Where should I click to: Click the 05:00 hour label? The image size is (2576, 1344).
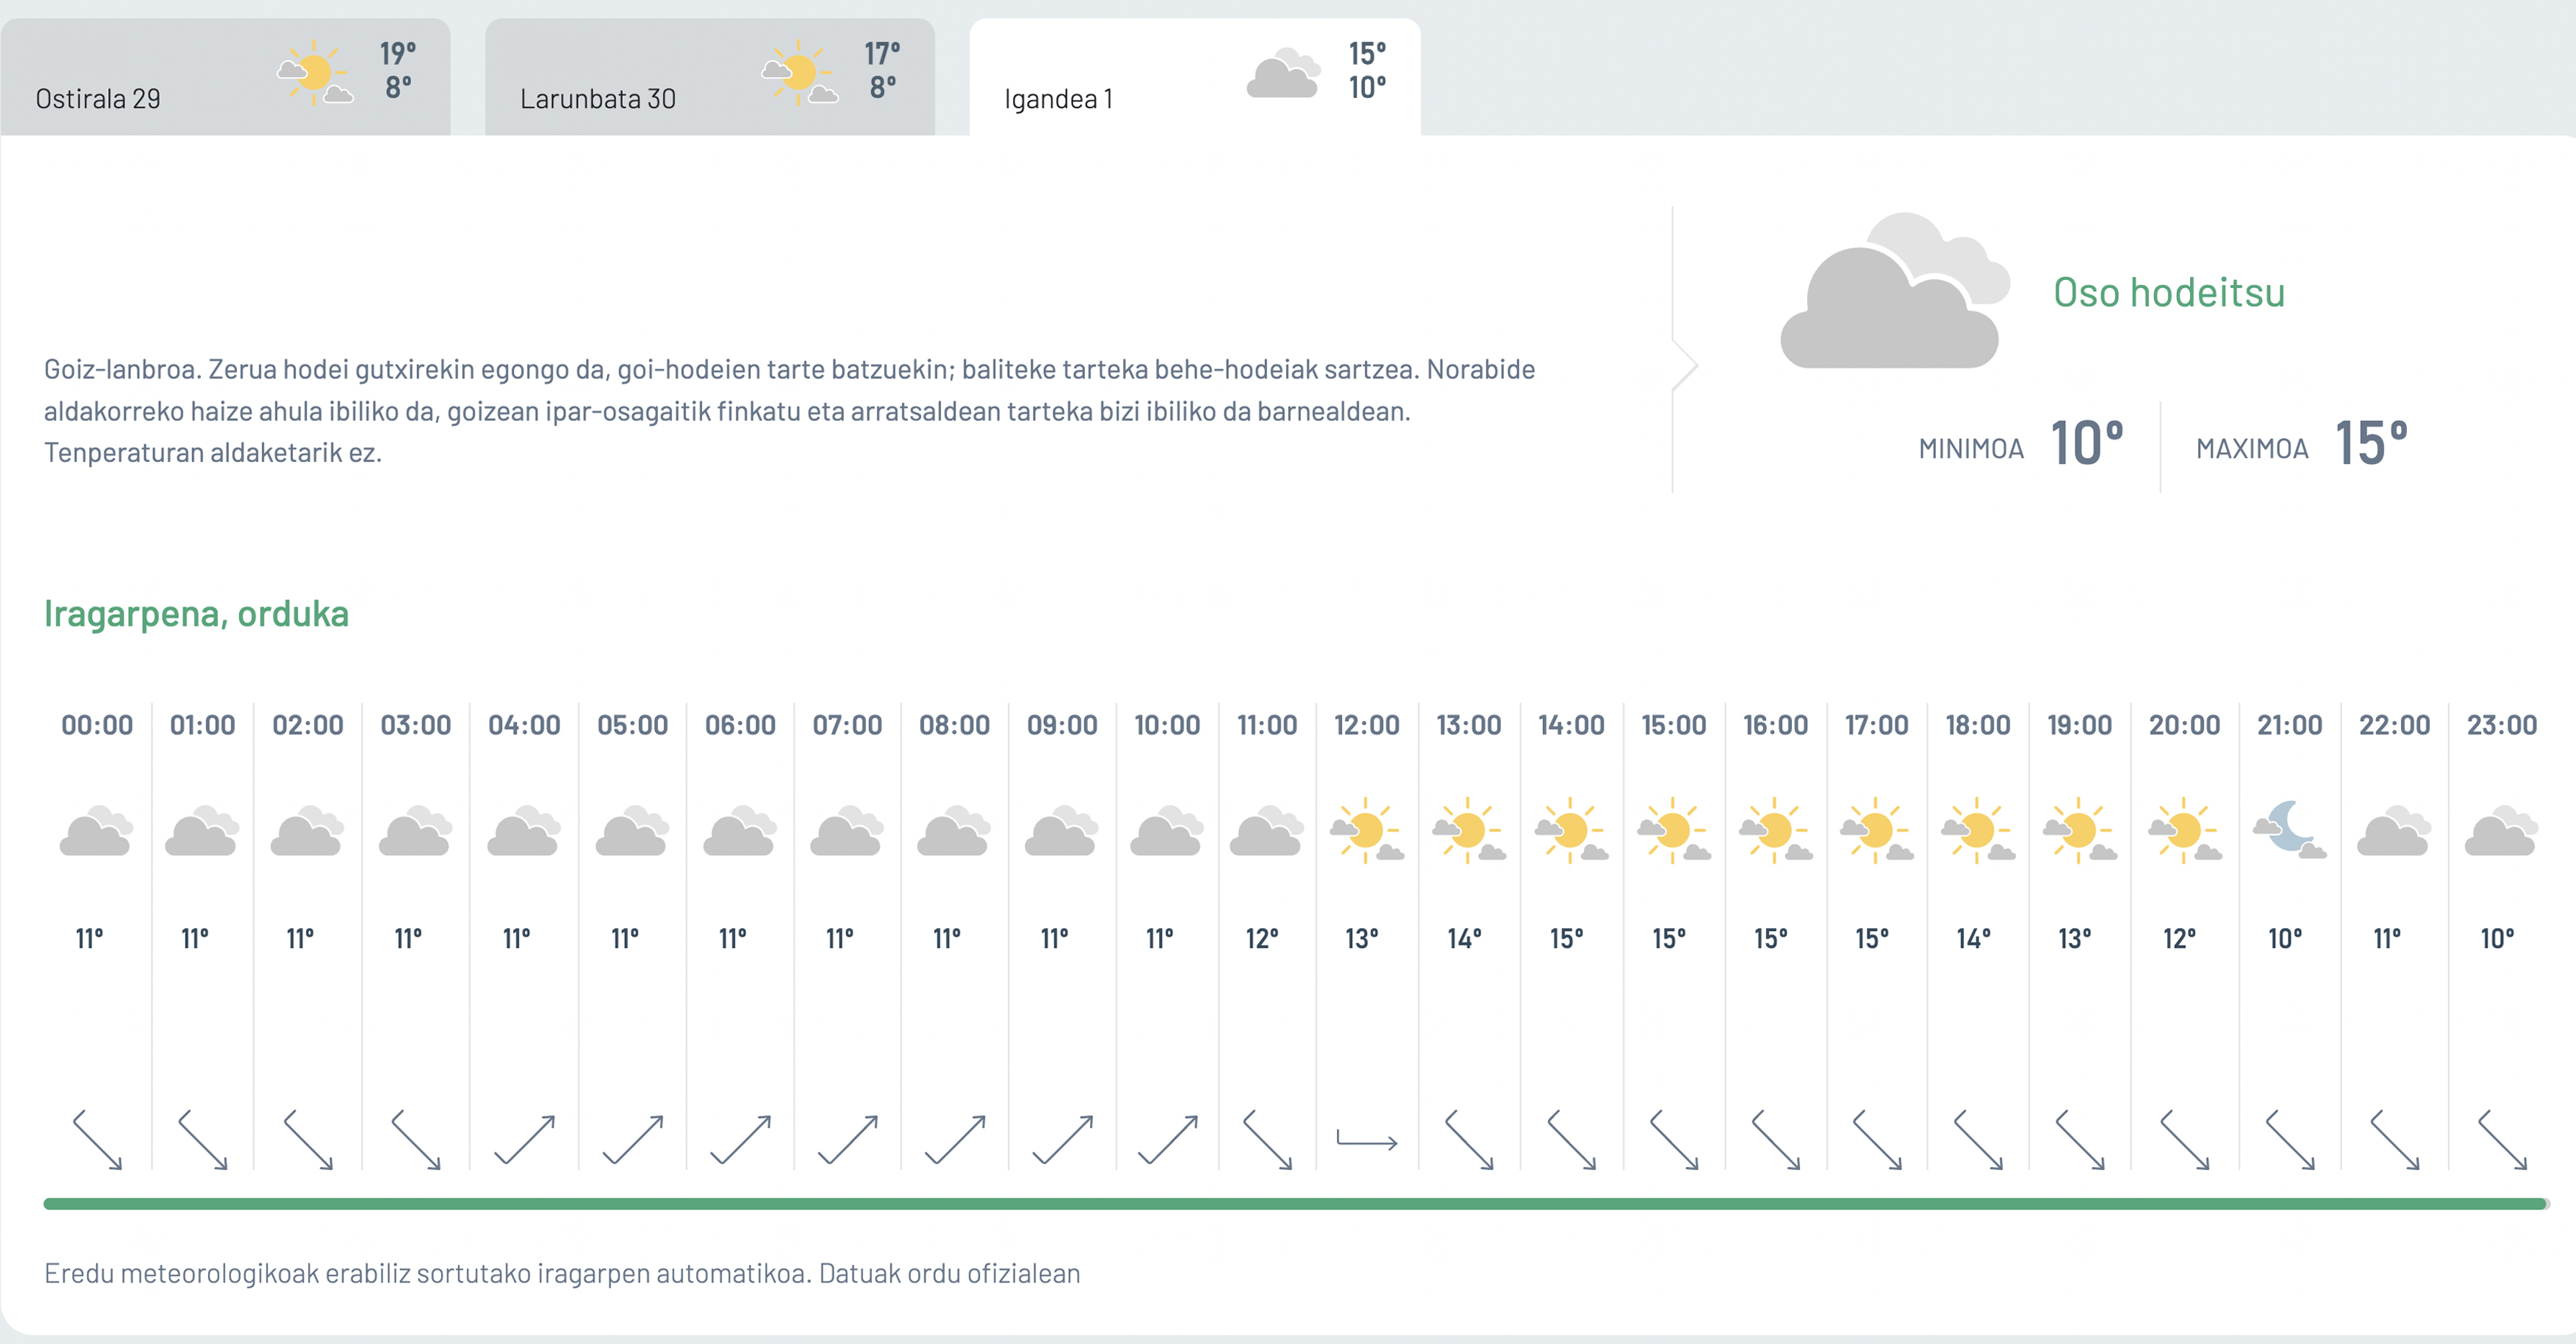(632, 725)
